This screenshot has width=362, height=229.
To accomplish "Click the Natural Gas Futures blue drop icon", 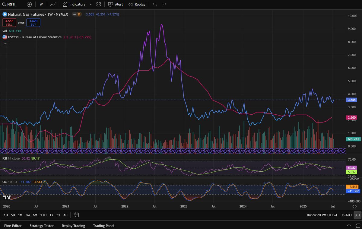I will pyautogui.click(x=5, y=14).
